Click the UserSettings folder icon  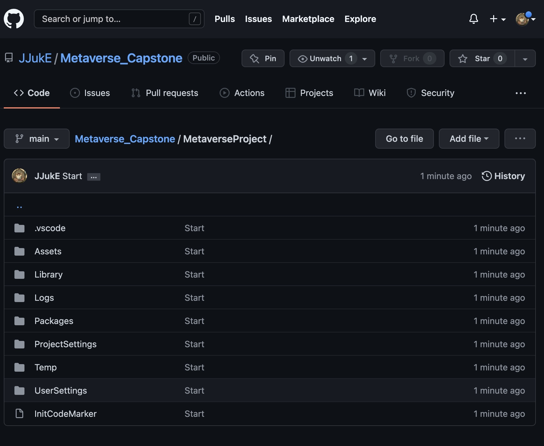[19, 390]
